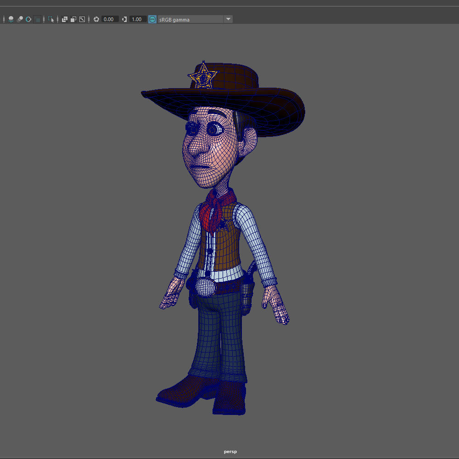Toggle Motion Blur icon

coord(28,19)
